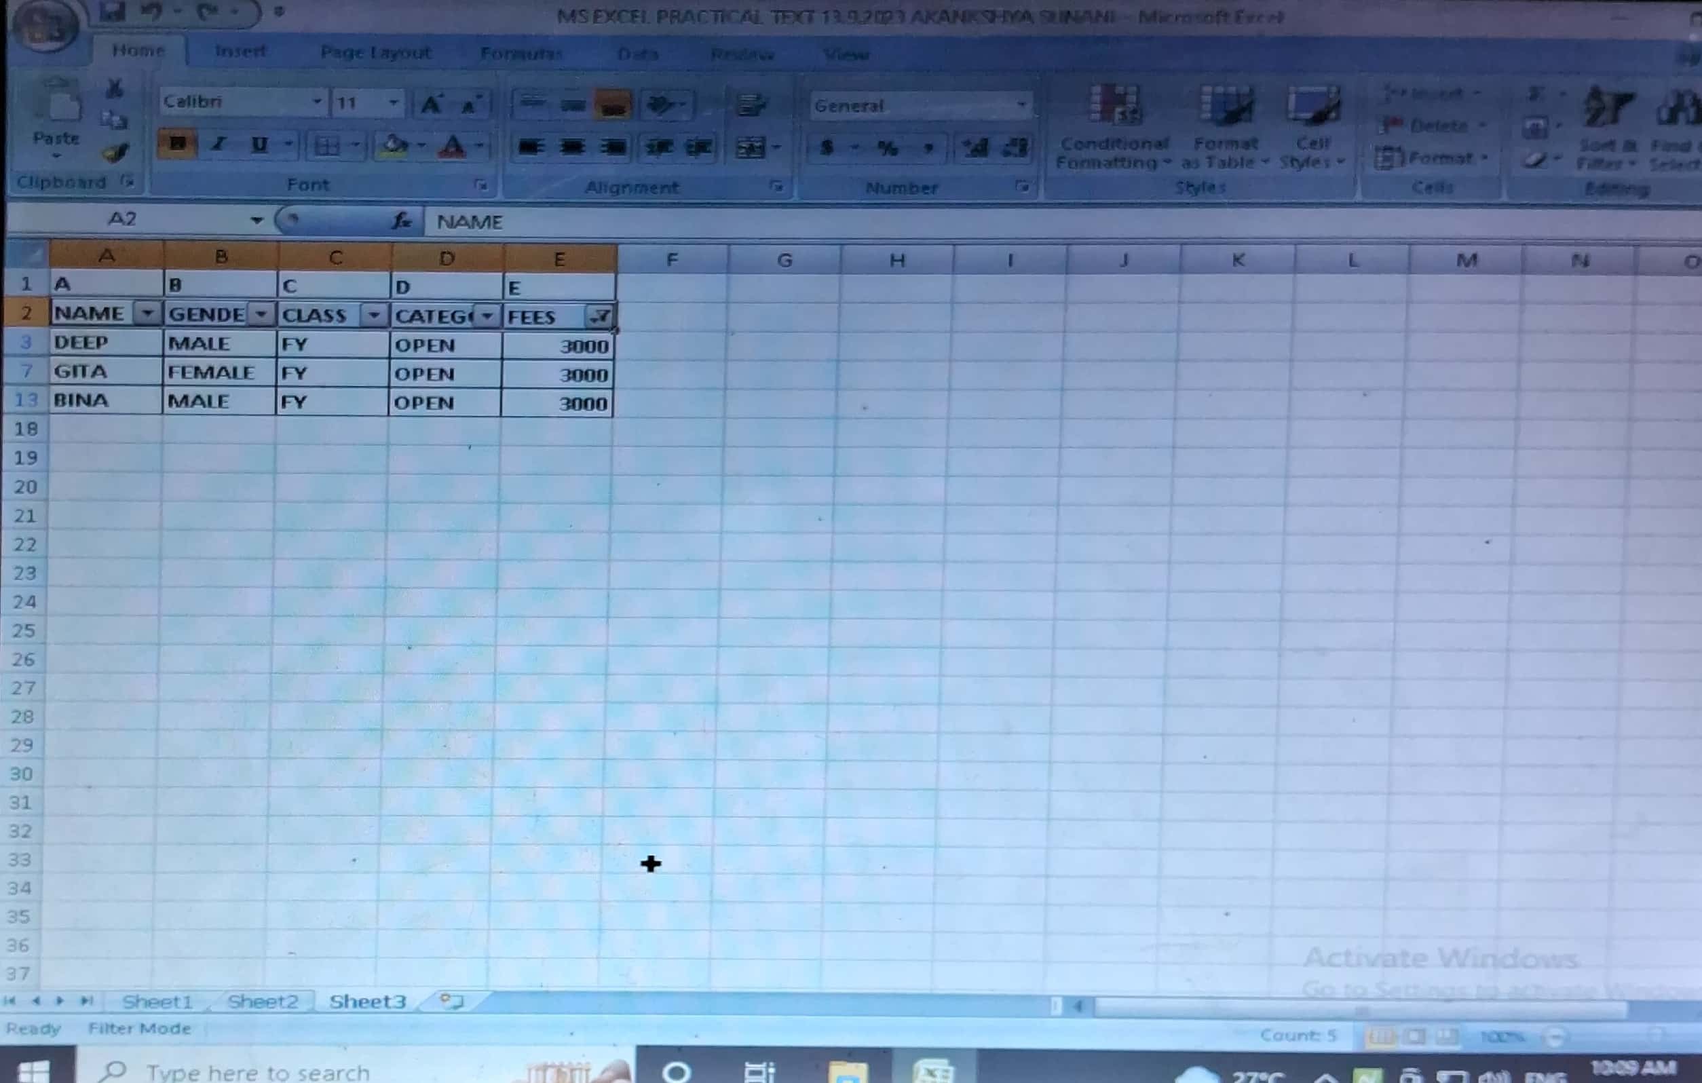Viewport: 1702px width, 1083px height.
Task: Toggle Italic formatting button
Action: pyautogui.click(x=219, y=145)
